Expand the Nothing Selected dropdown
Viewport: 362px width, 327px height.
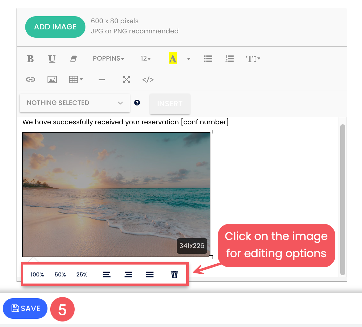click(x=75, y=103)
